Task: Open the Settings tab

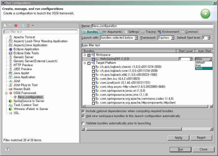Action: pos(131,32)
